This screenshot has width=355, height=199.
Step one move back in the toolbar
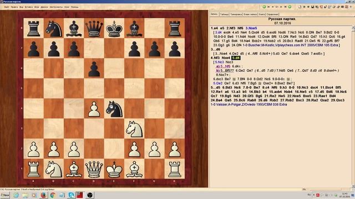pos(273,7)
